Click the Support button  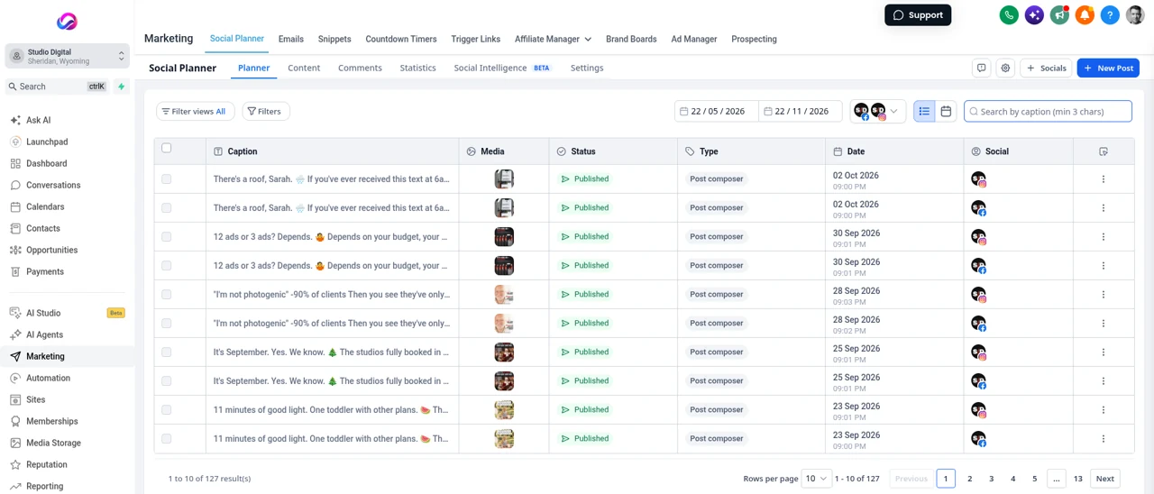coord(918,15)
